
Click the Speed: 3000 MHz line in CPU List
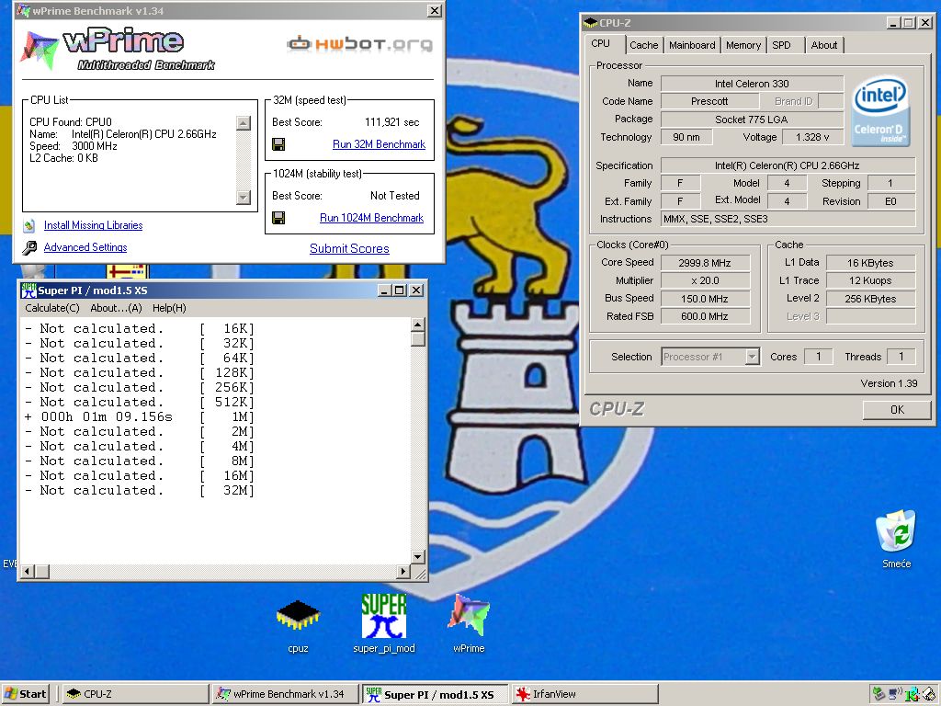pos(74,146)
